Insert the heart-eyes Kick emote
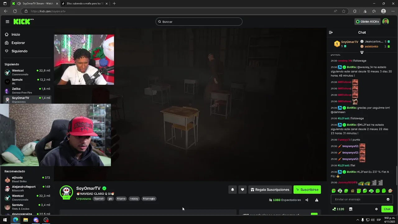Screen dimensions: 398x224 [x=334, y=191]
